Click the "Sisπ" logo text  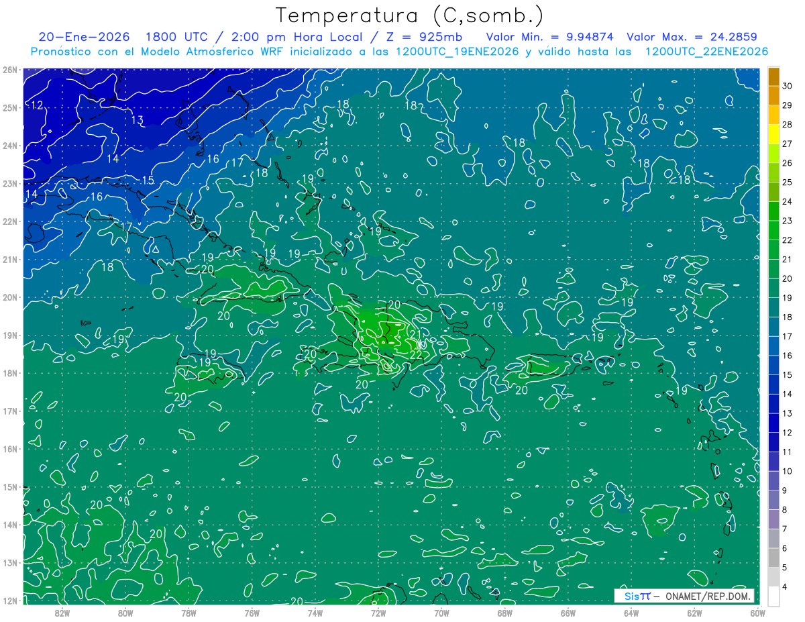pyautogui.click(x=637, y=596)
